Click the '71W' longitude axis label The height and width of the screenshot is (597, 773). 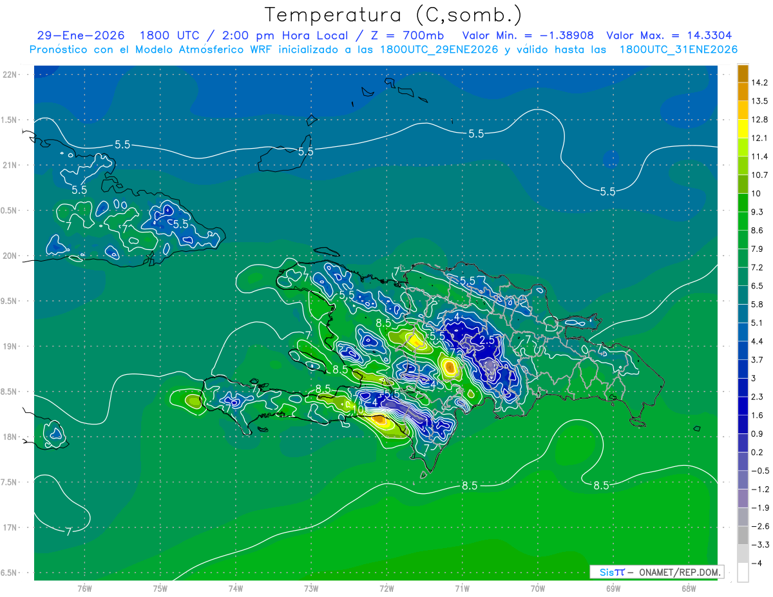pos(462,589)
